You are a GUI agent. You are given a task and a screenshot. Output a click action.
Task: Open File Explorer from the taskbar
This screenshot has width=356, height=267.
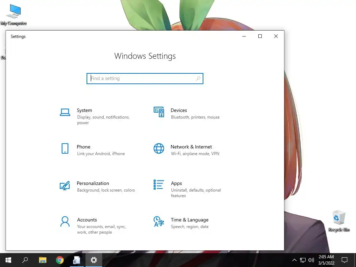coord(42,260)
